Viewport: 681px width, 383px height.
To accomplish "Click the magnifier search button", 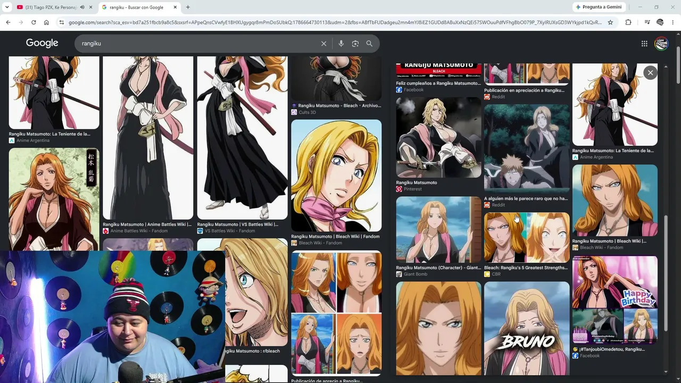I will click(369, 44).
